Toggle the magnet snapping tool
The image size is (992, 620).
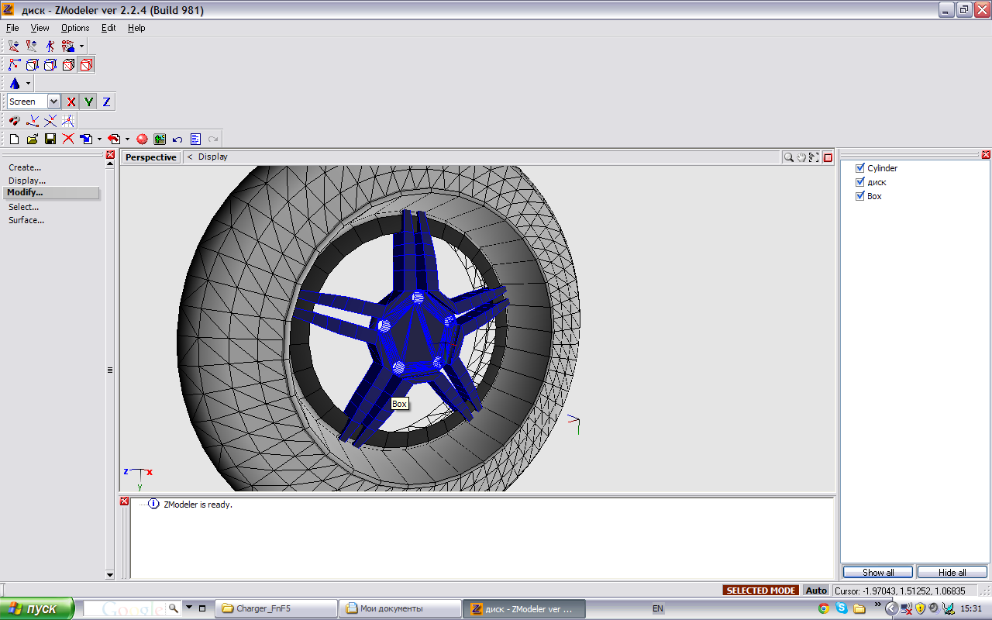tap(14, 121)
